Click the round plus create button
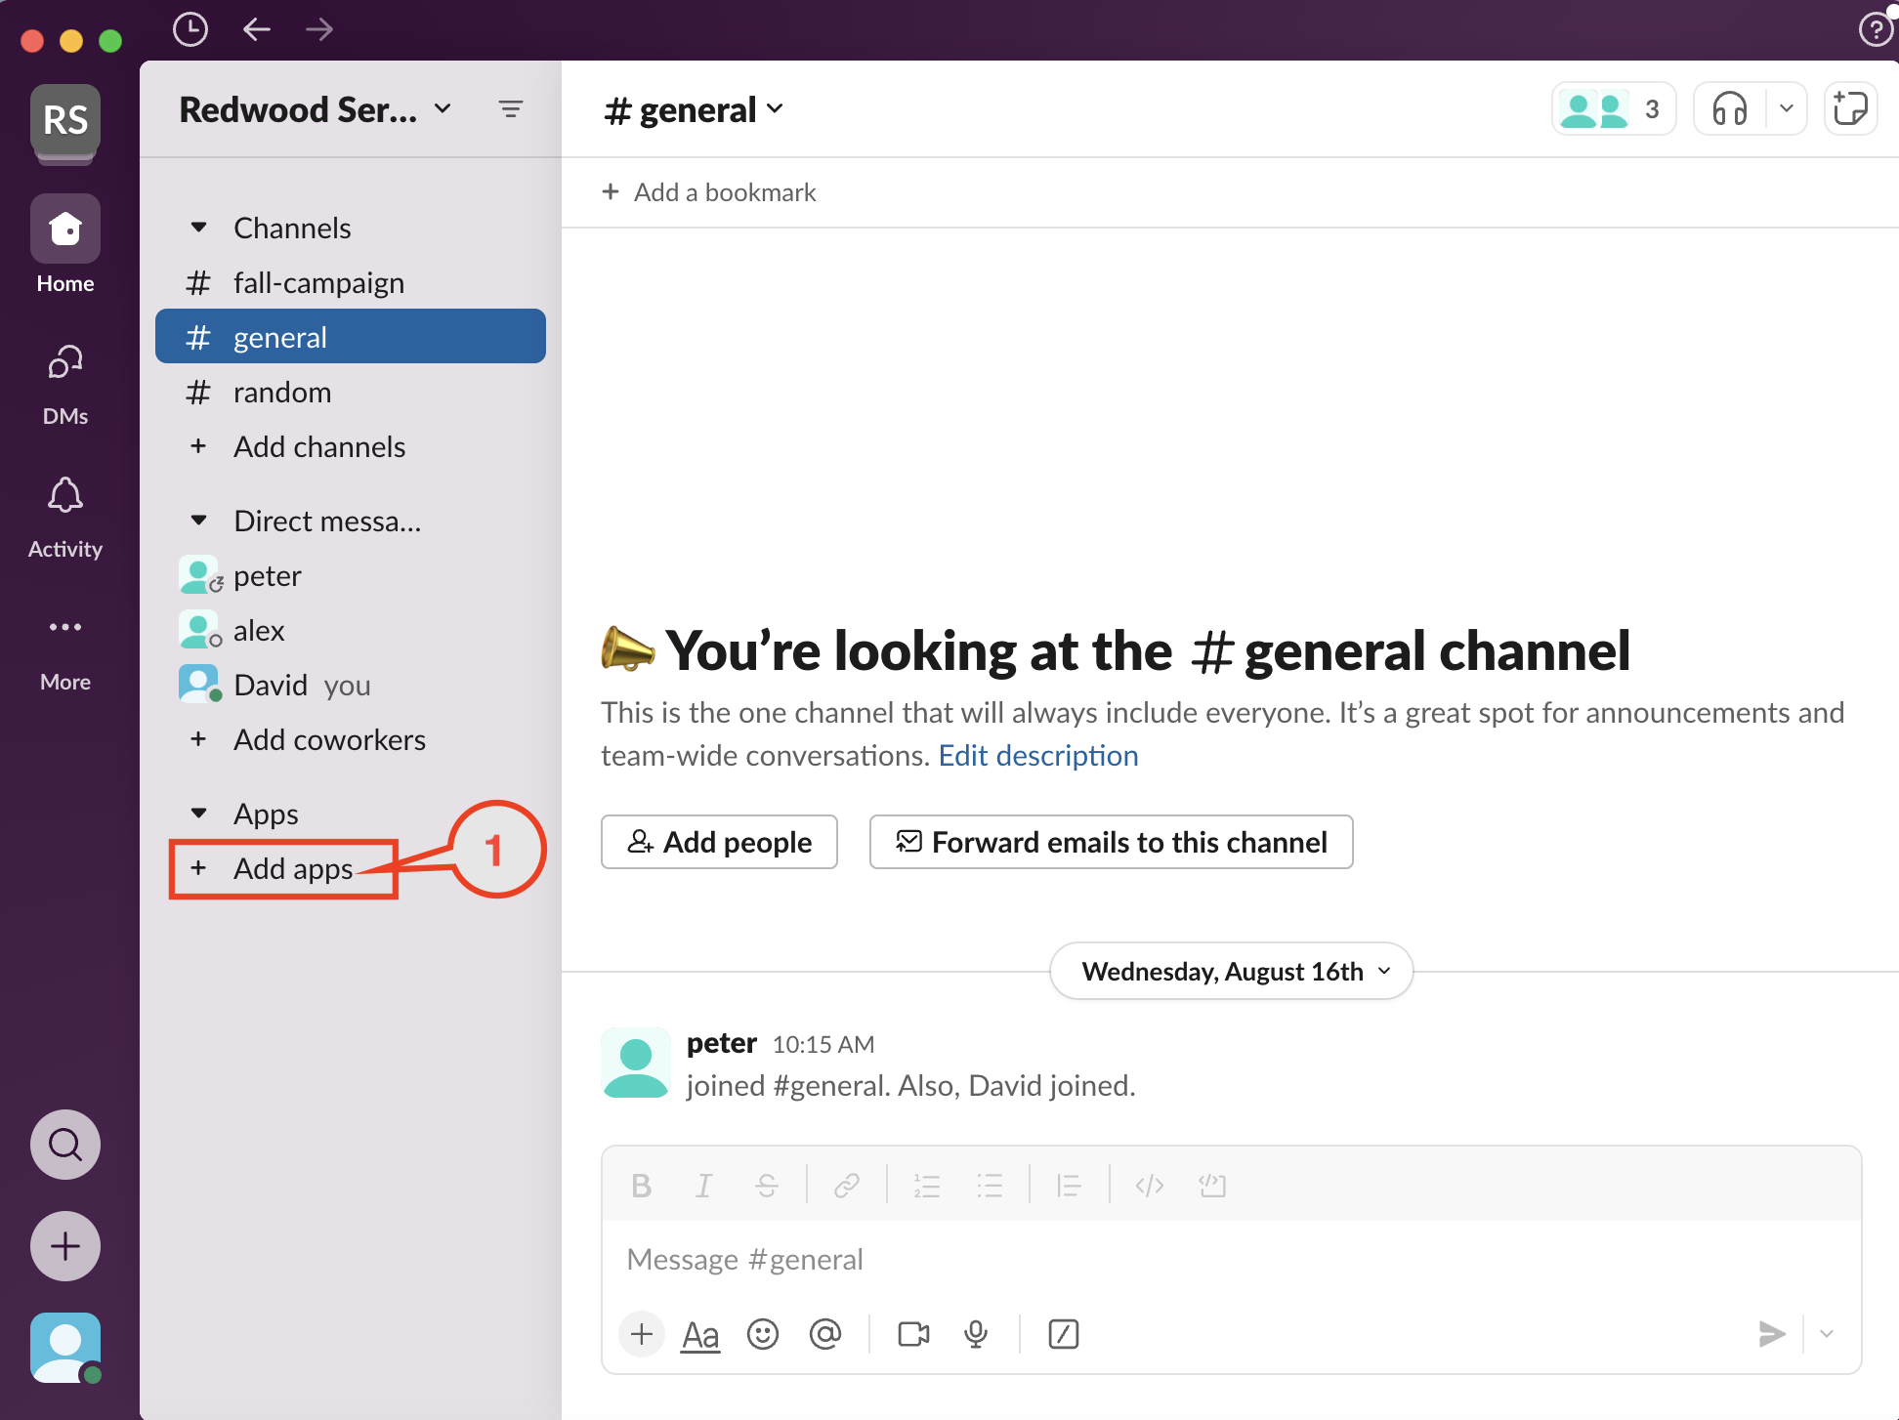Viewport: 1899px width, 1420px height. (x=65, y=1246)
